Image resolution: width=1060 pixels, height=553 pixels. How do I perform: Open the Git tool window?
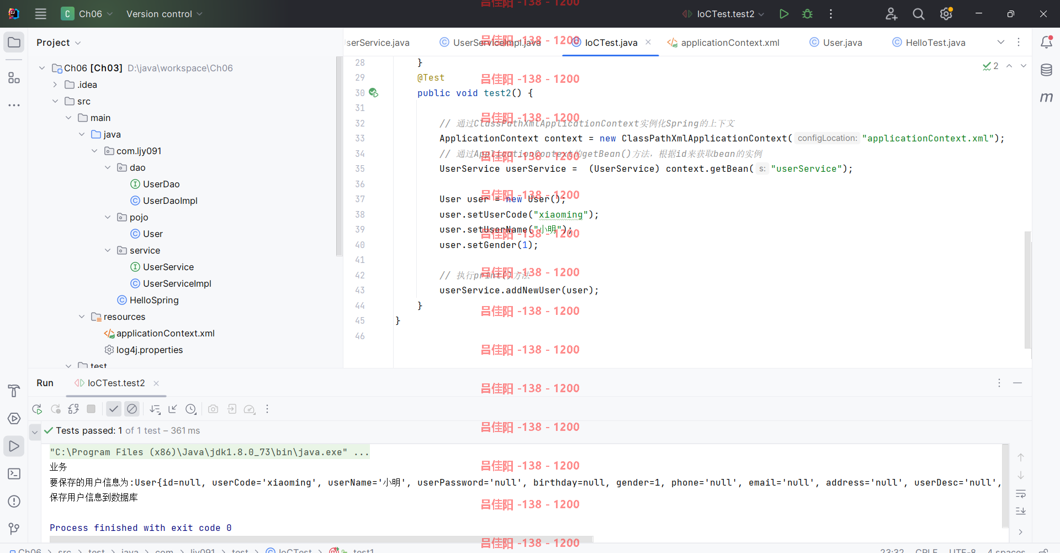[14, 529]
